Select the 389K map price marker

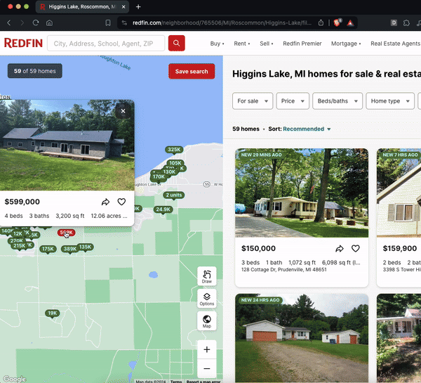69,249
